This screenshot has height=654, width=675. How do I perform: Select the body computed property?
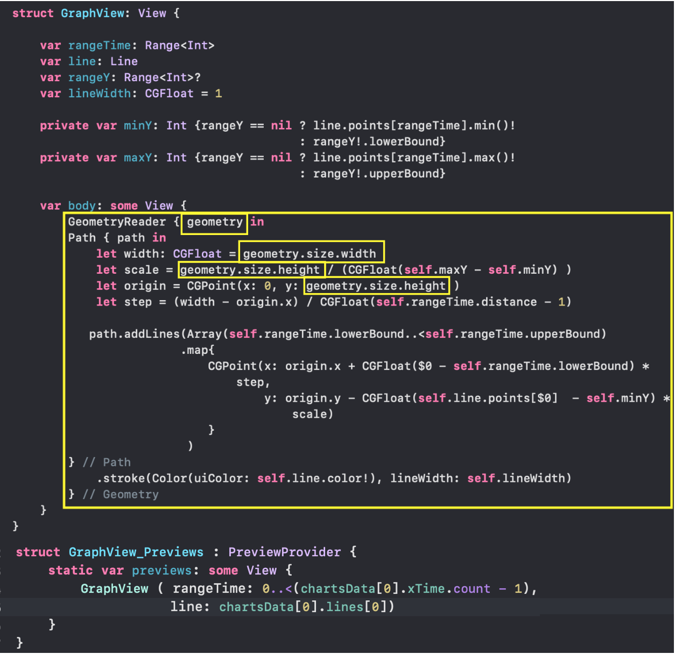[x=81, y=205]
